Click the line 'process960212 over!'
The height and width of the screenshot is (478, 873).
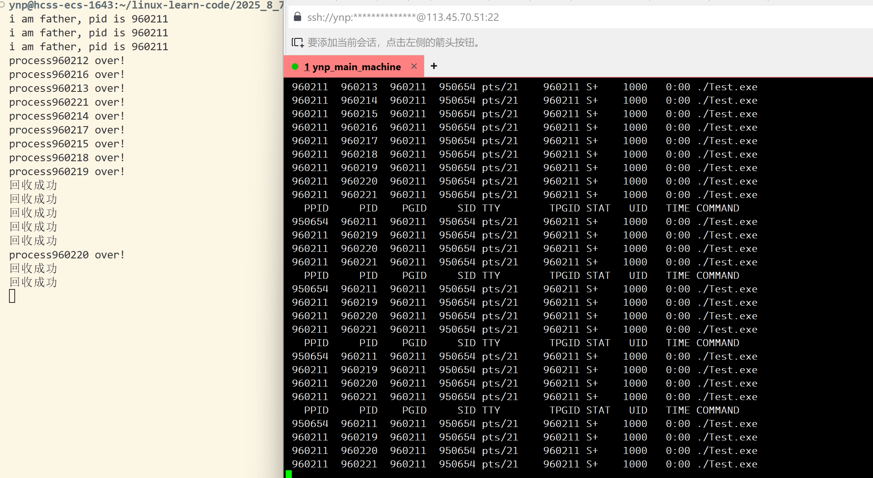[67, 60]
